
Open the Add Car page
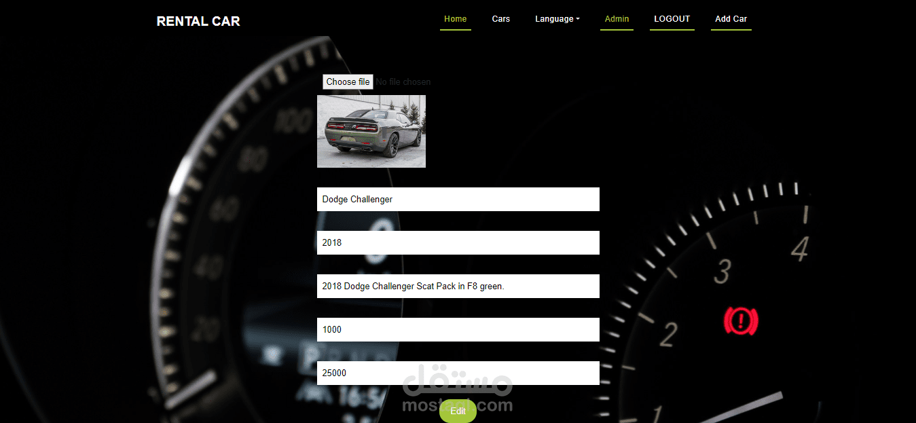(x=731, y=19)
